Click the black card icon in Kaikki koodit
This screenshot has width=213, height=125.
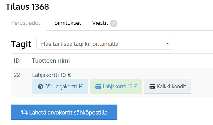(x=152, y=86)
